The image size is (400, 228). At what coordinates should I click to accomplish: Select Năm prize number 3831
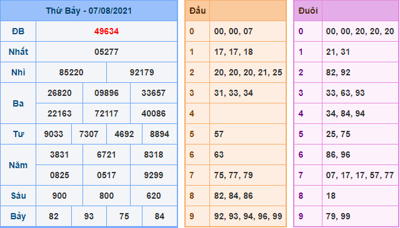[x=59, y=154]
